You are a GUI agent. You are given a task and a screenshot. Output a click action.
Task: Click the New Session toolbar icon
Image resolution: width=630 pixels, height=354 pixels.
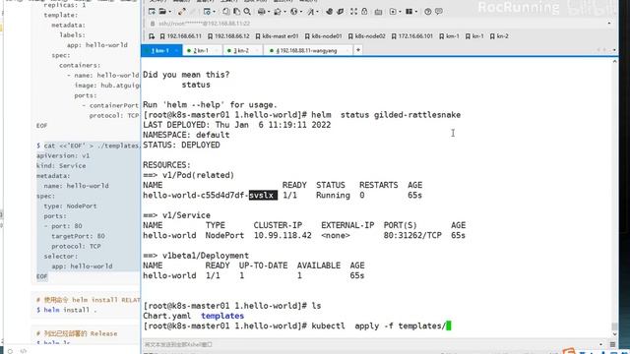[x=152, y=12]
